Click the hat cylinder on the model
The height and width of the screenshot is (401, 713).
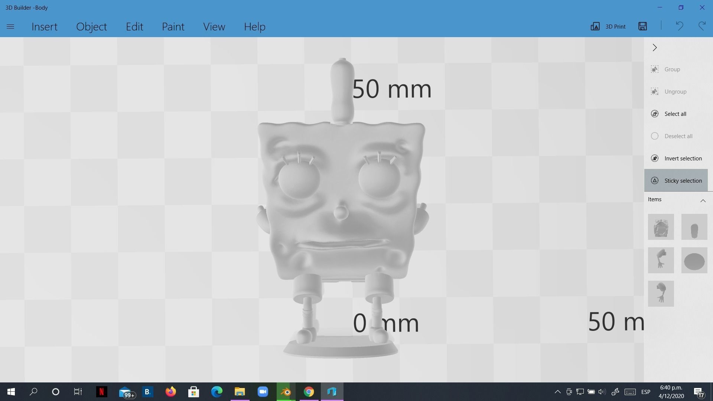[342, 91]
